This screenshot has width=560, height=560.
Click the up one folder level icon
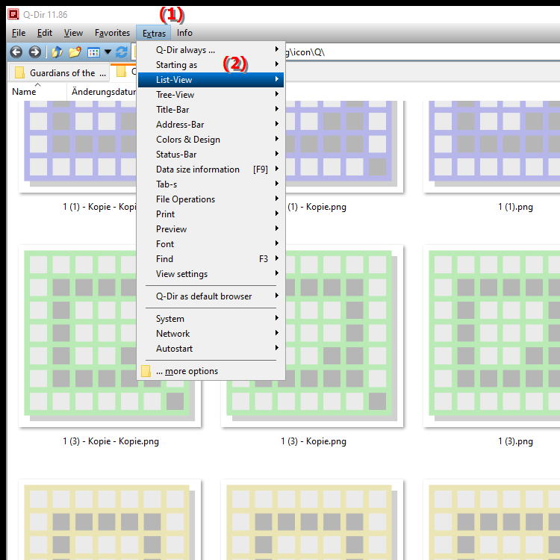(x=57, y=52)
